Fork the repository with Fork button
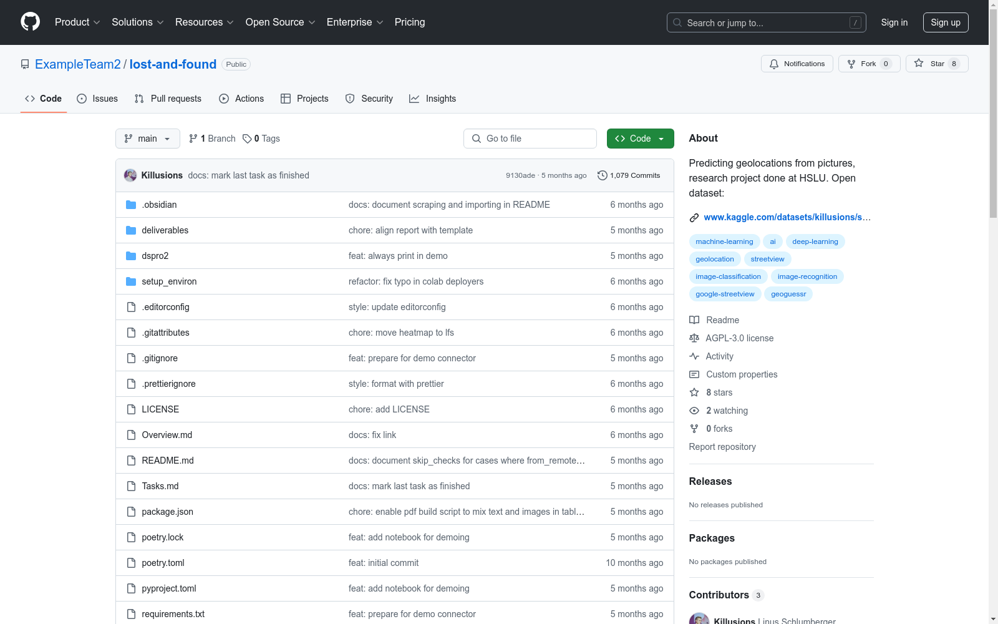Screen dimensions: 998x624 pyautogui.click(x=870, y=64)
